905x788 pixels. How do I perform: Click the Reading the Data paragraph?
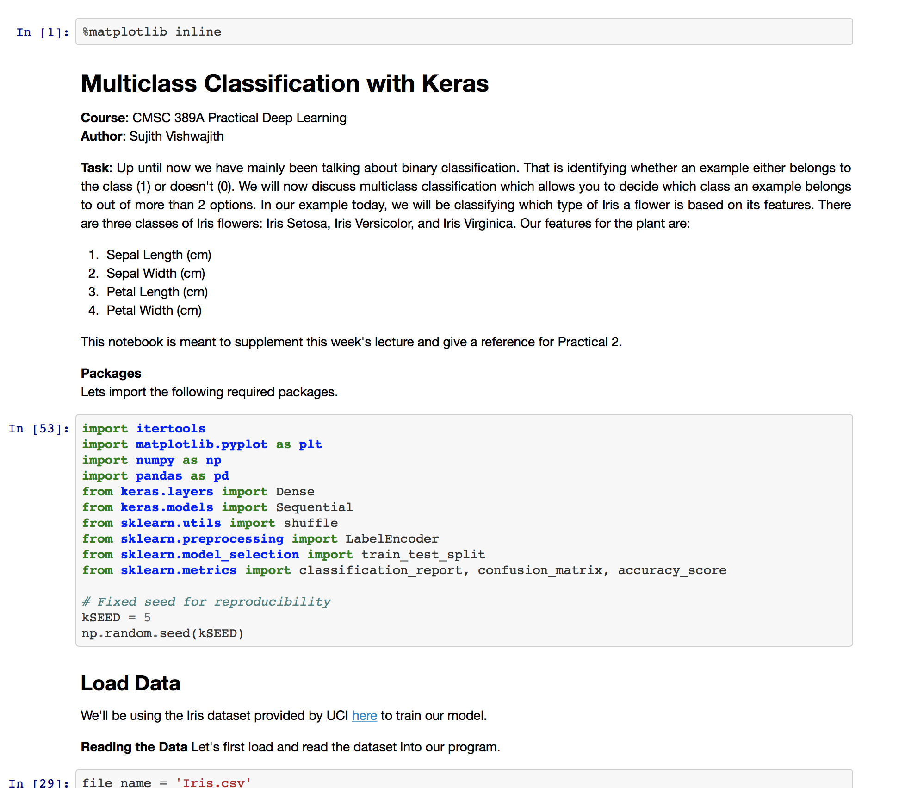coord(290,747)
